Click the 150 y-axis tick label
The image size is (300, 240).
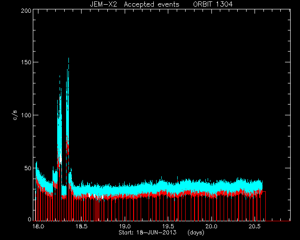26,62
